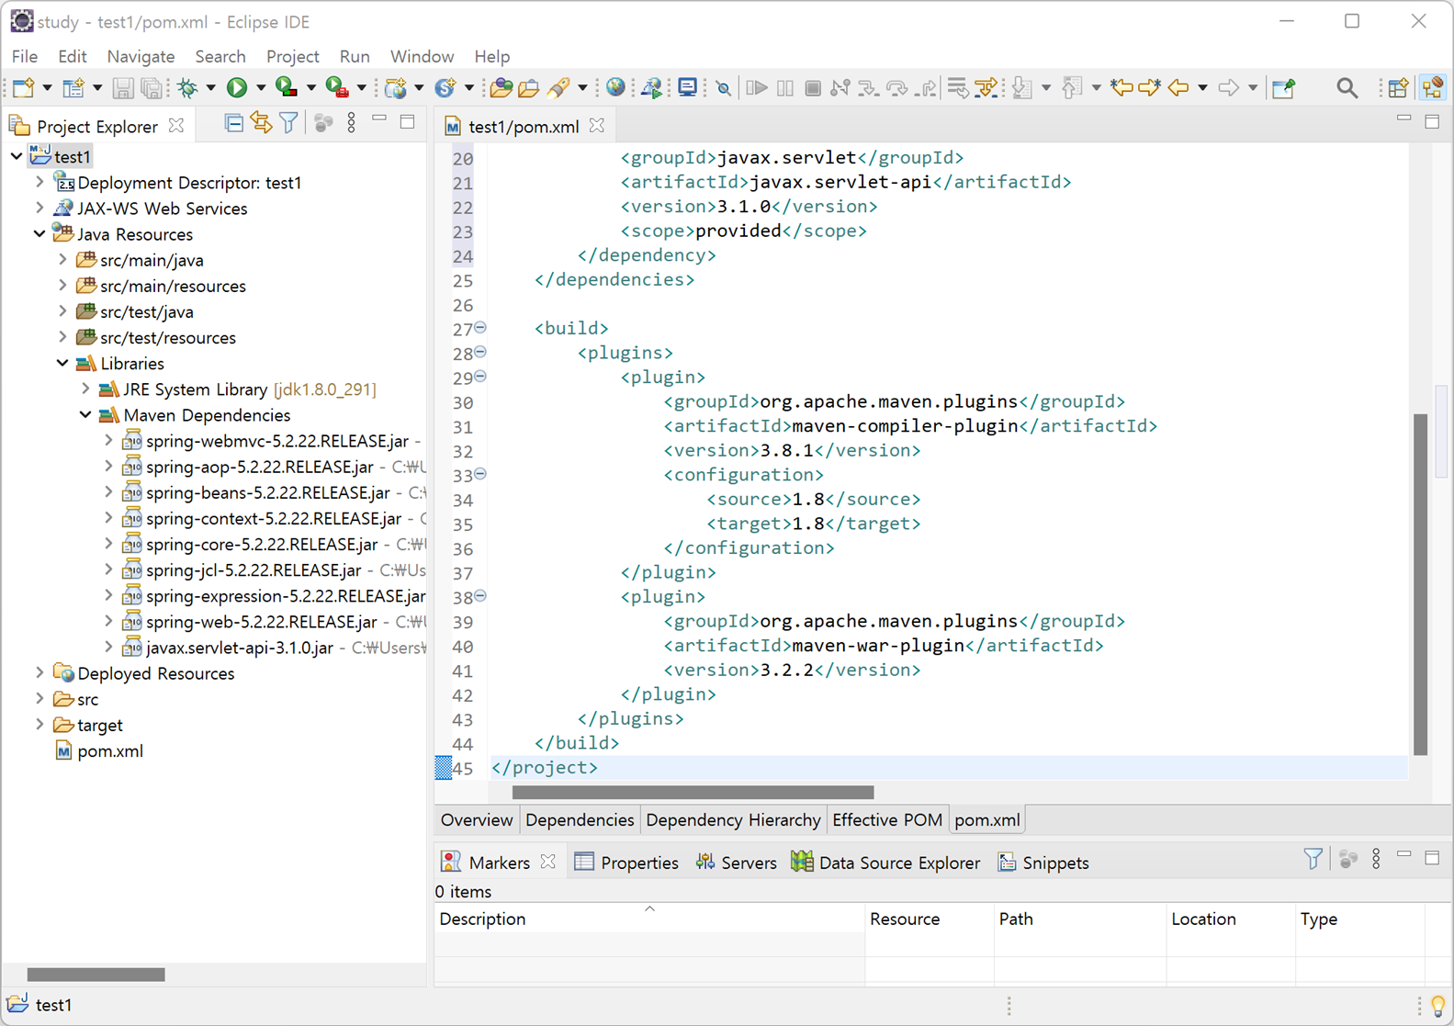
Task: Open the New wizard dropdown arrow
Action: coord(47,88)
